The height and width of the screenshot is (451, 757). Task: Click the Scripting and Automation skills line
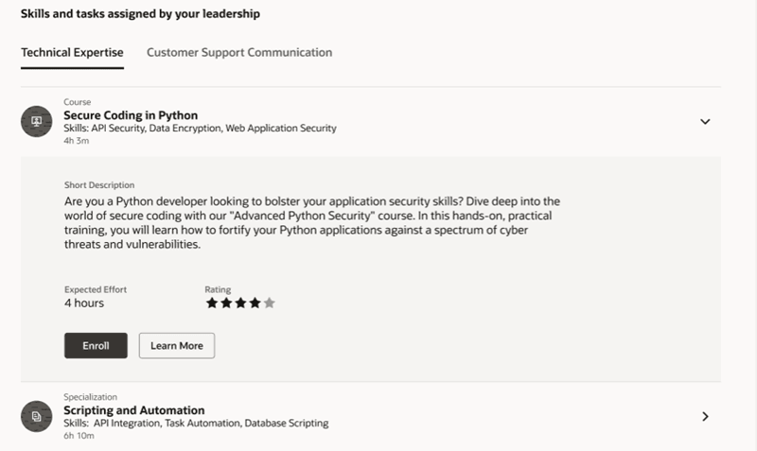click(196, 423)
